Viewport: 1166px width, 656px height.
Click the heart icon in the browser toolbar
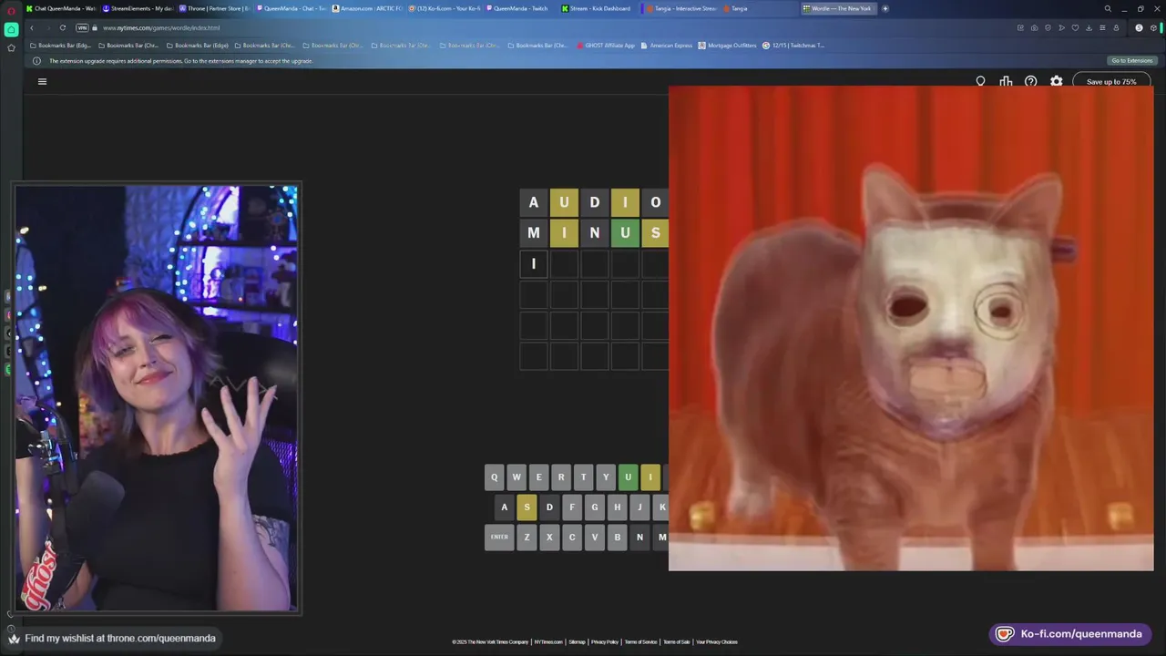coord(1075,27)
